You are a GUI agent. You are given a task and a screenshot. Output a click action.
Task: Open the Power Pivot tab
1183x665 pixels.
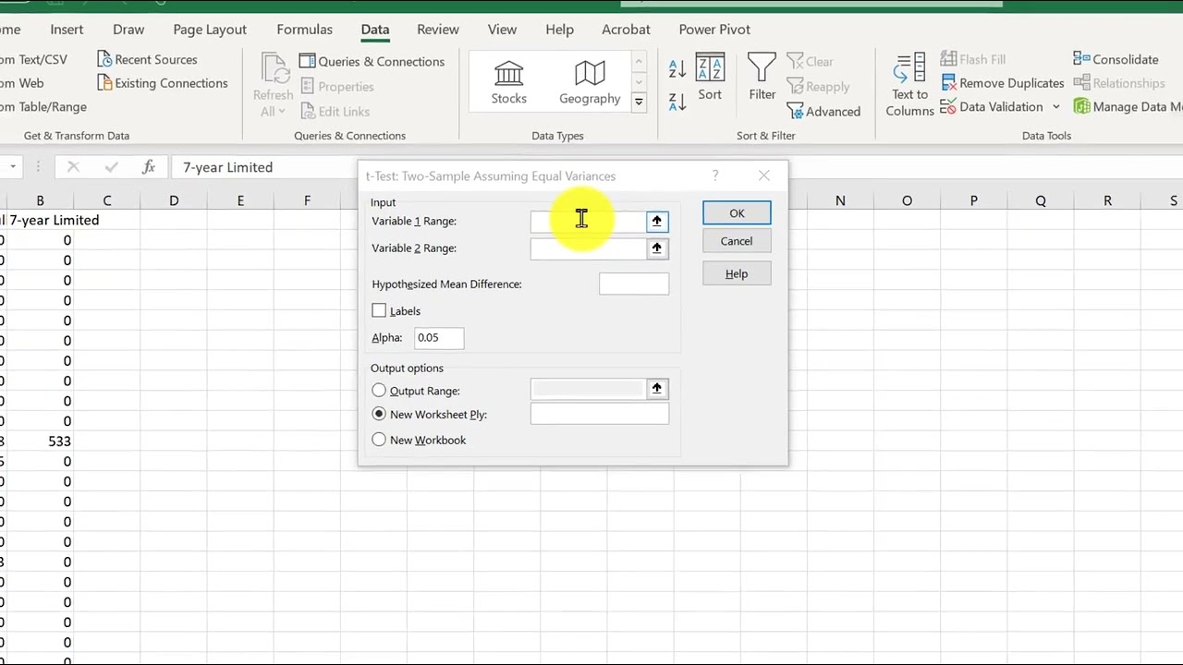(x=714, y=30)
